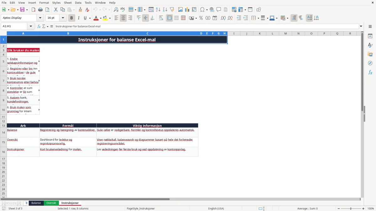The image size is (376, 211).
Task: Click the Copy icon
Action: pyautogui.click(x=63, y=10)
